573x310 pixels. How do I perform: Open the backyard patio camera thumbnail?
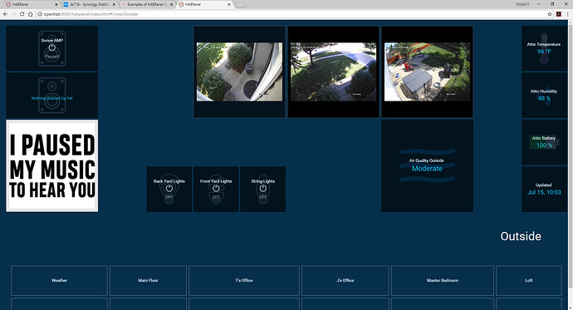tap(427, 71)
